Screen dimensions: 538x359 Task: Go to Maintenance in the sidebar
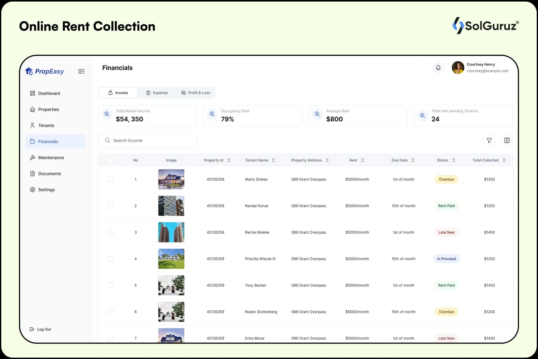(51, 158)
